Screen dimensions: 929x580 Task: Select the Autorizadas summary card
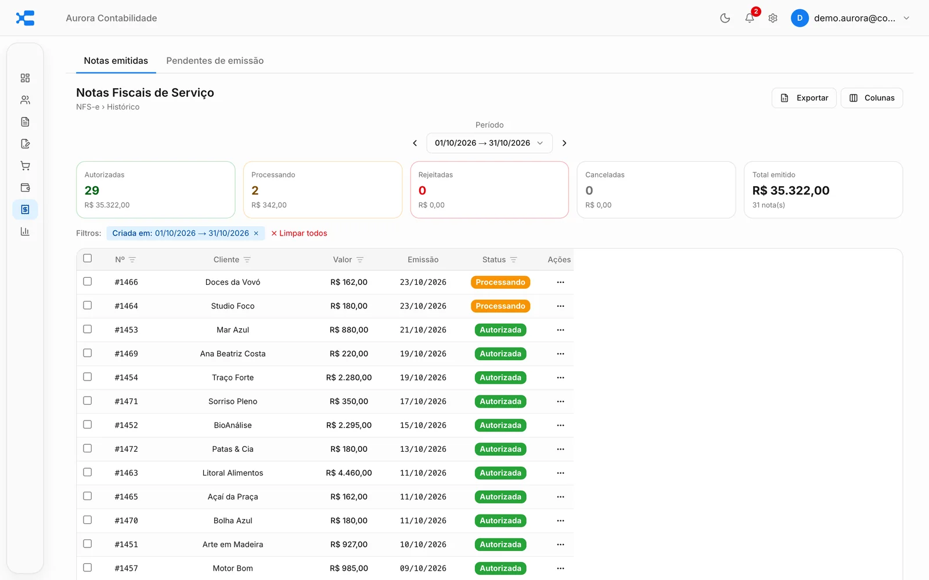click(156, 190)
